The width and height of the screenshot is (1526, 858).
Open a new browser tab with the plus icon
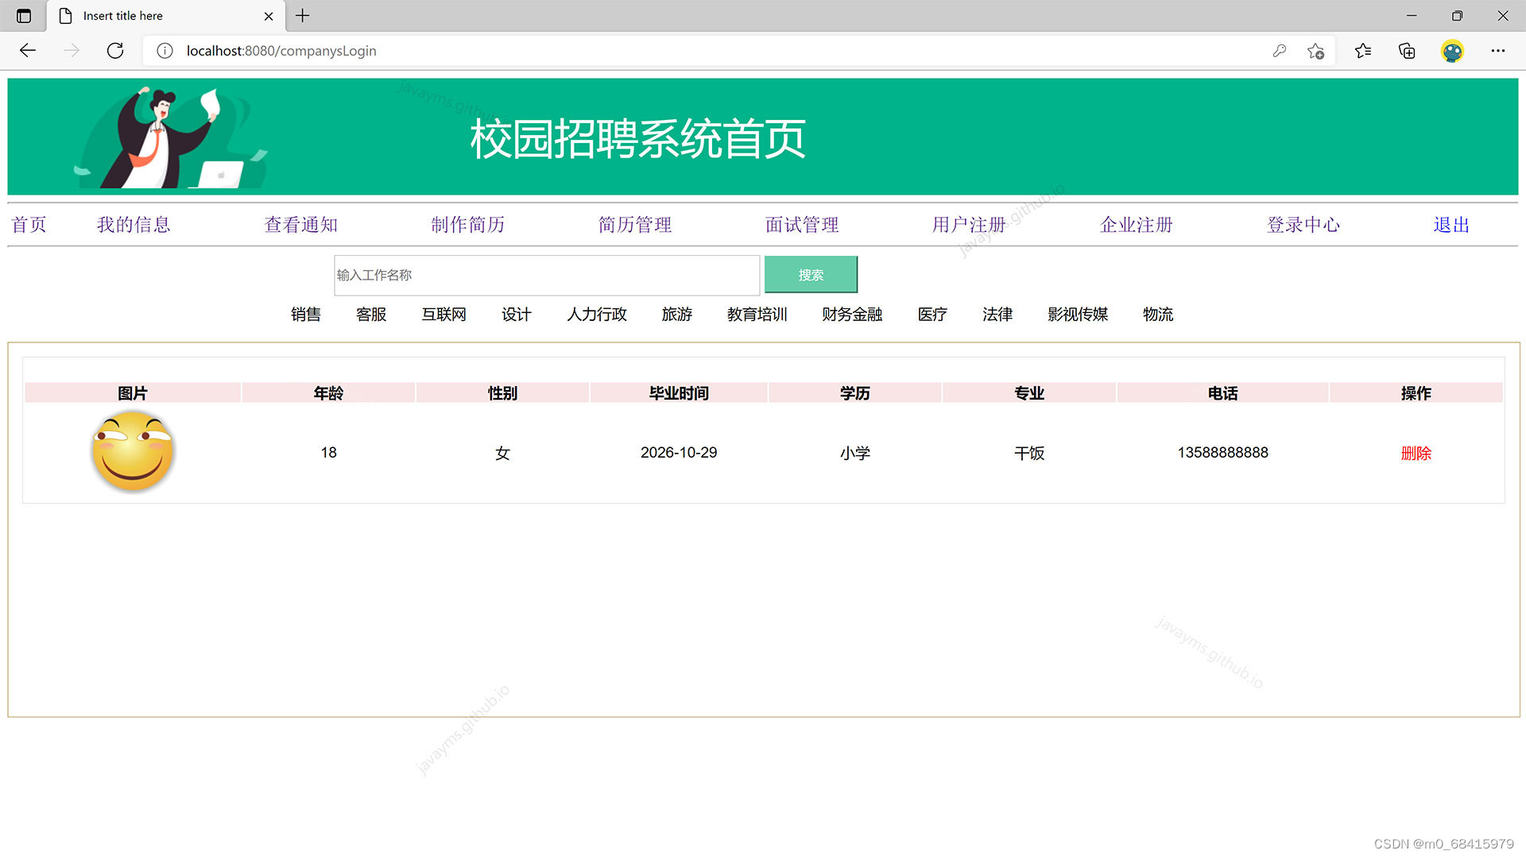[302, 16]
